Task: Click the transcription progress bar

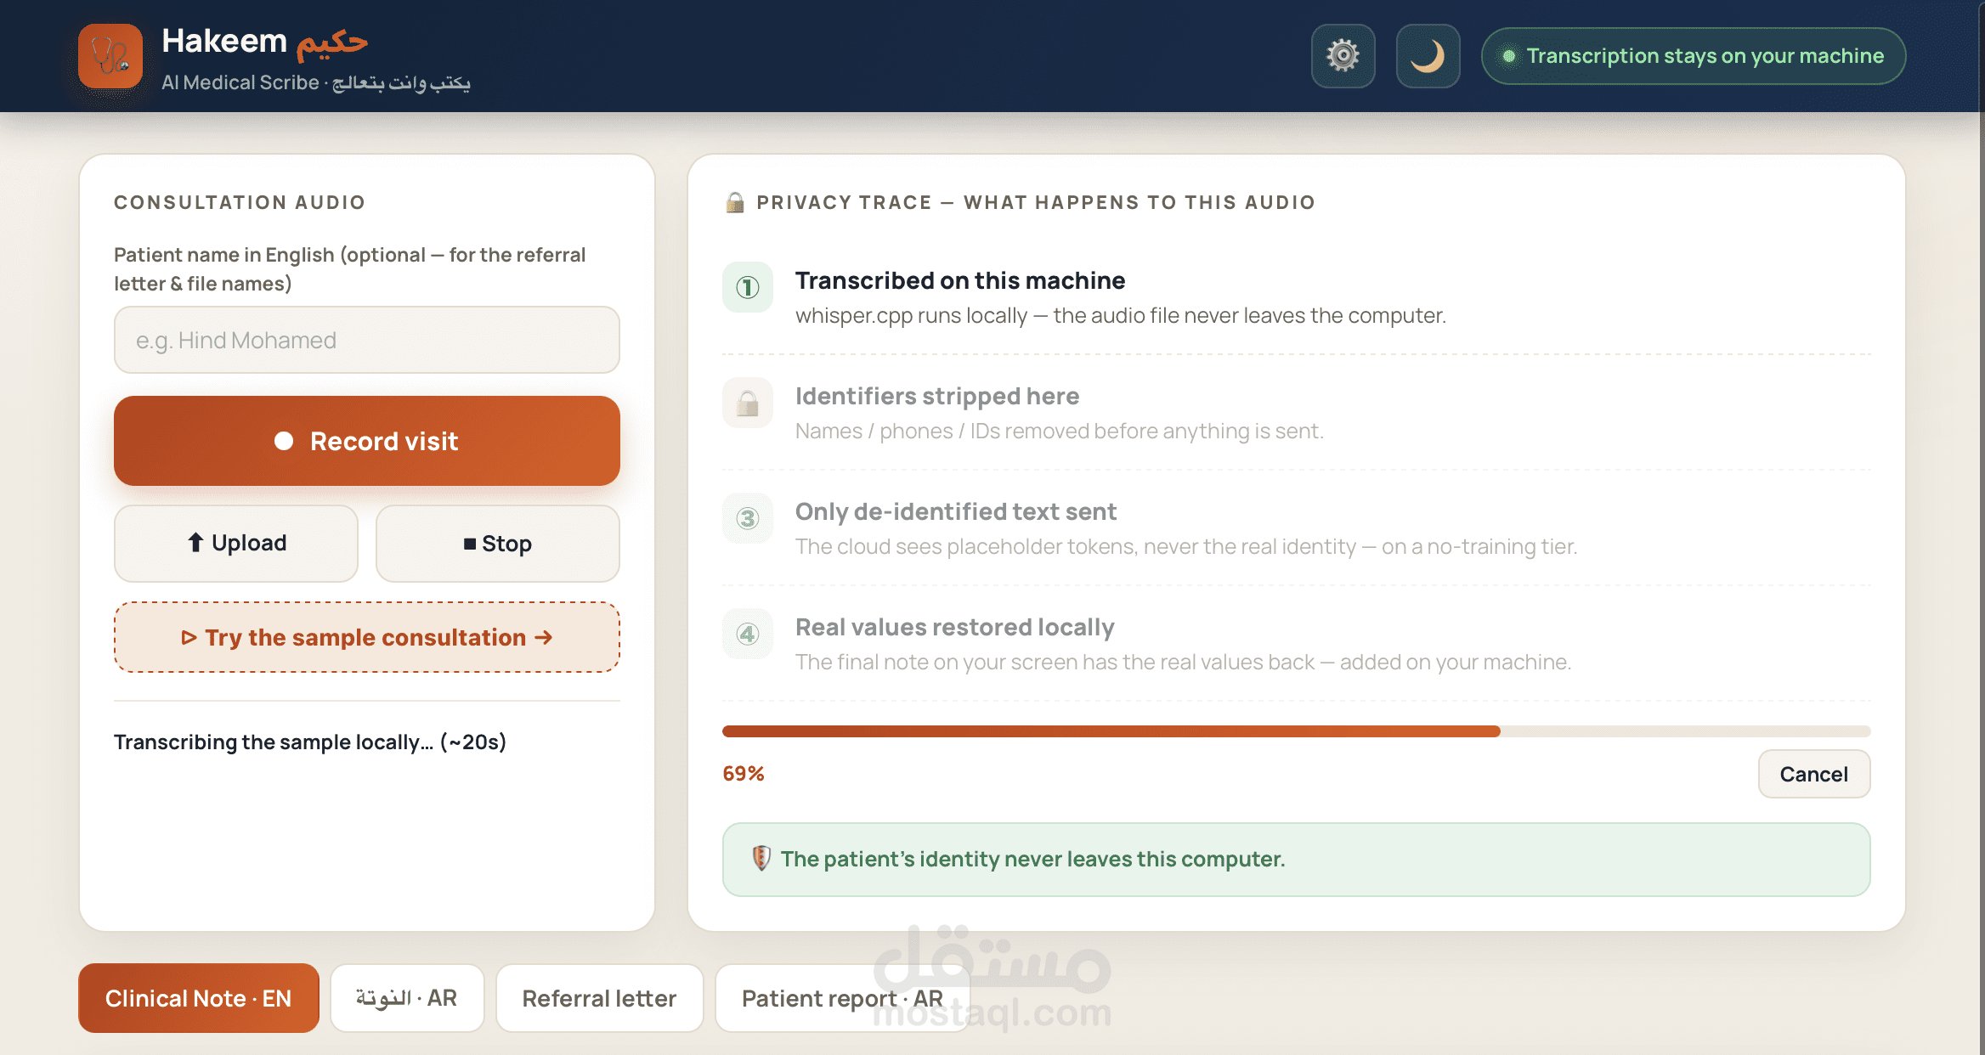Action: [x=1296, y=731]
